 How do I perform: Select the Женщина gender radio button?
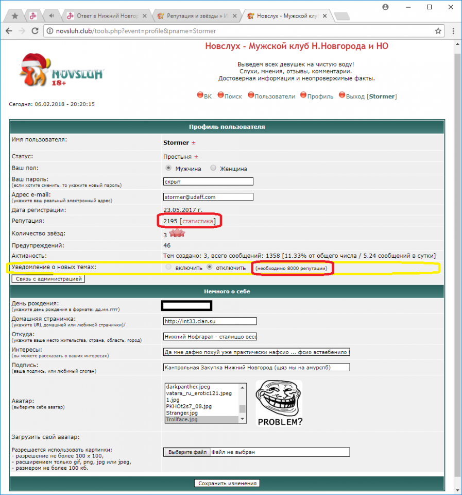coord(213,168)
